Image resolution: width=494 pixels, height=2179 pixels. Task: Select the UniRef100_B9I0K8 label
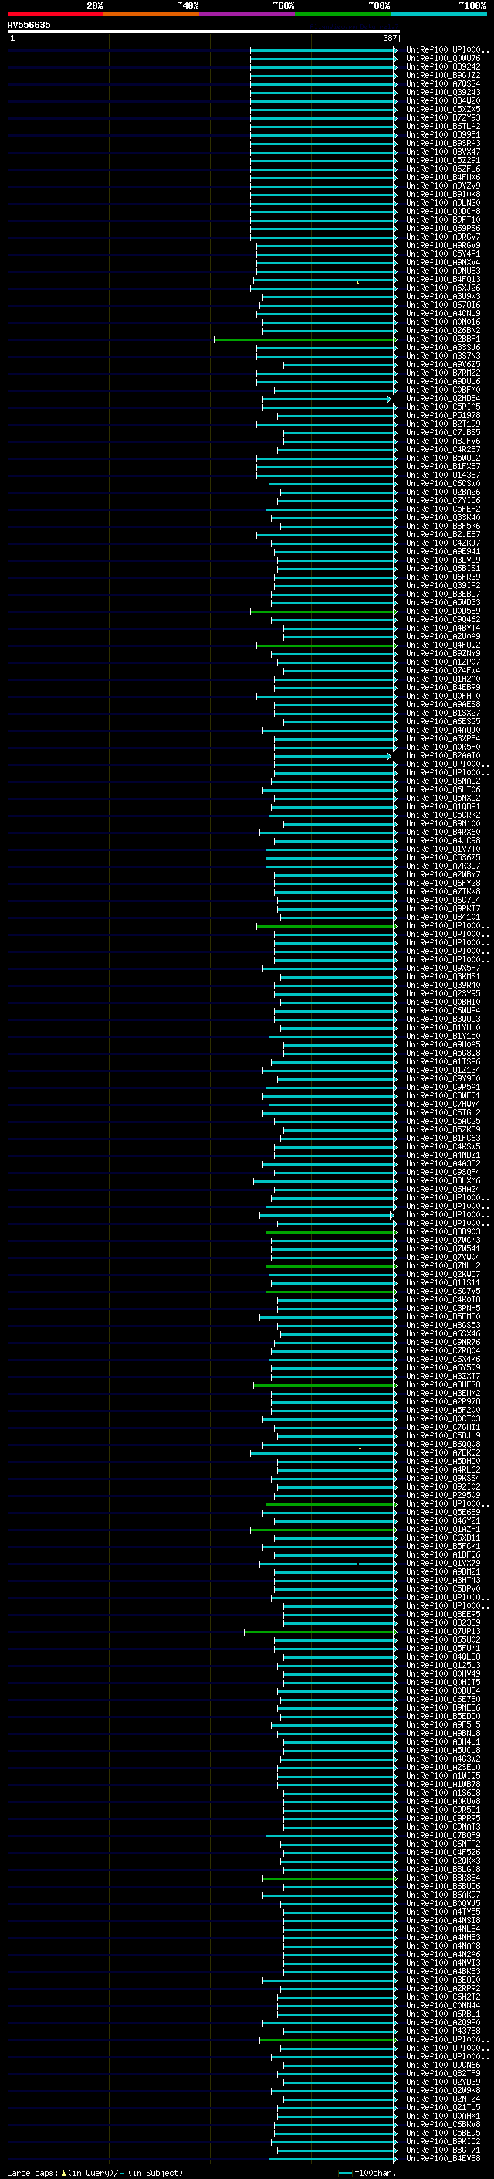(443, 194)
